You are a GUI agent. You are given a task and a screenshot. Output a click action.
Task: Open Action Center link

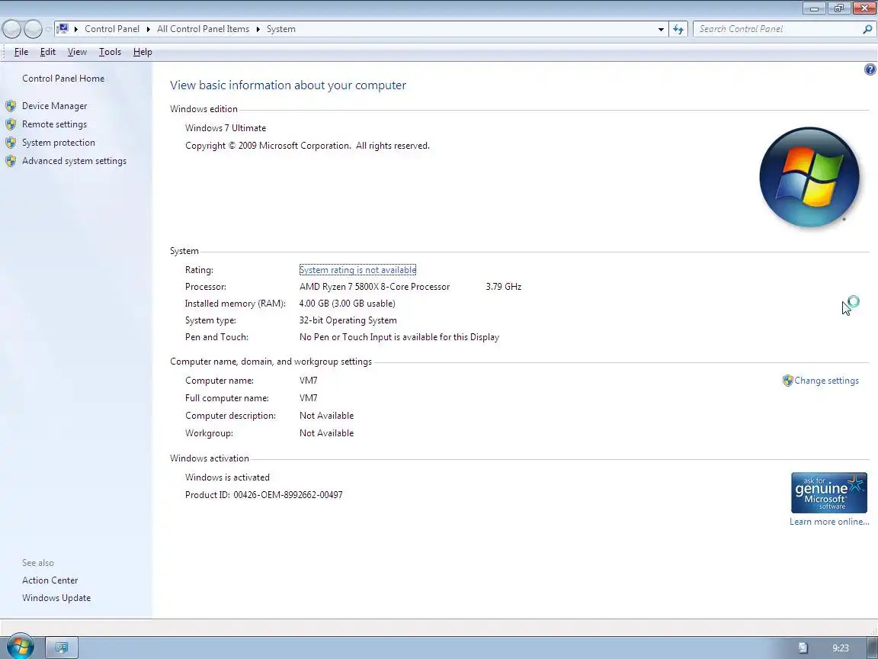click(50, 580)
